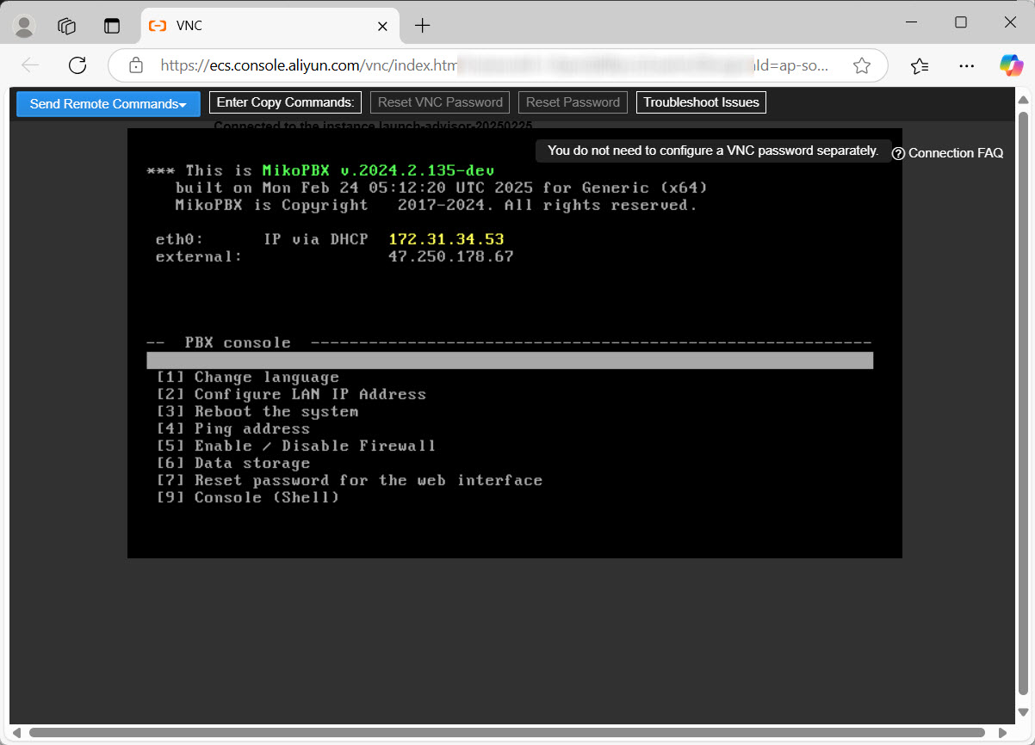Open a new browser tab
Viewport: 1035px width, 745px height.
[422, 26]
